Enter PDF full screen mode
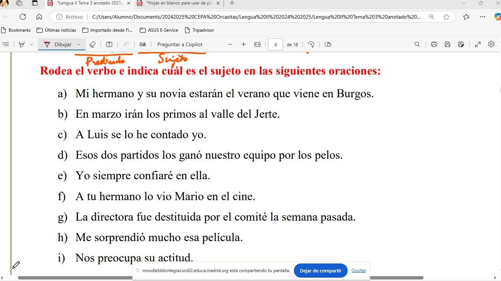 [478, 44]
